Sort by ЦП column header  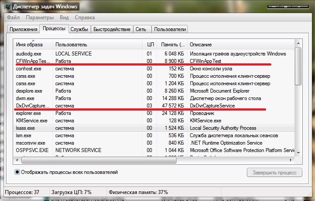pyautogui.click(x=149, y=45)
